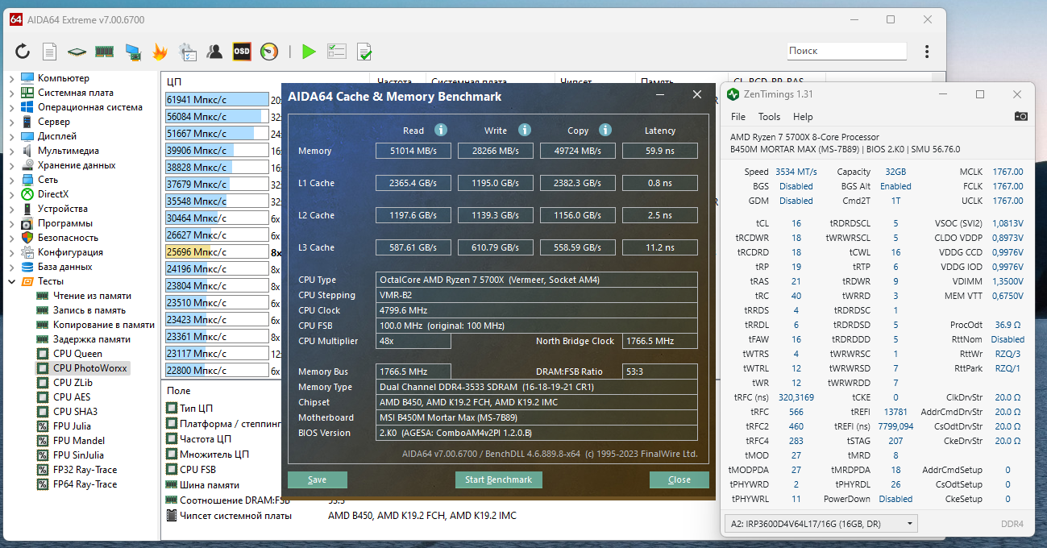
Task: Select the FPU SinJulia test
Action: coord(77,455)
